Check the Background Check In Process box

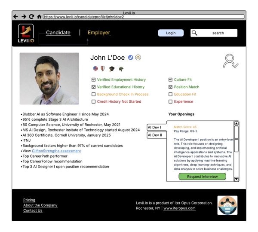[93, 94]
